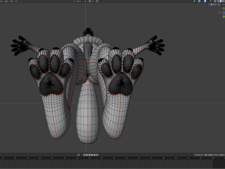Toggle auto keying record button
Image resolution: width=225 pixels, height=169 pixels.
tap(78, 155)
